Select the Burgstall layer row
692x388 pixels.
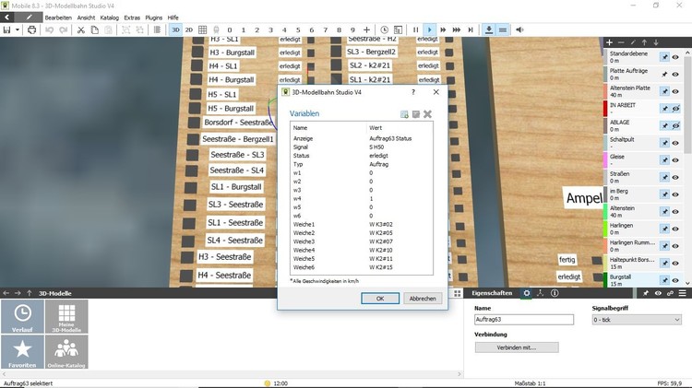[x=643, y=280]
